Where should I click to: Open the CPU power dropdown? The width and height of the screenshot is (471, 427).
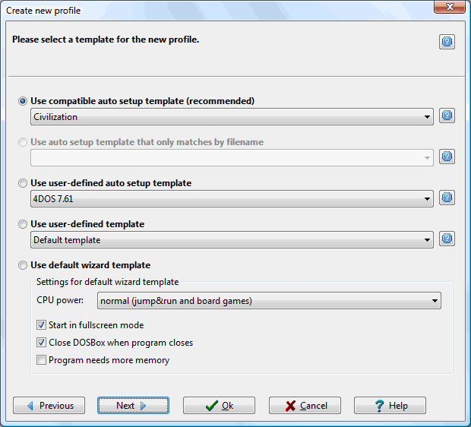269,300
